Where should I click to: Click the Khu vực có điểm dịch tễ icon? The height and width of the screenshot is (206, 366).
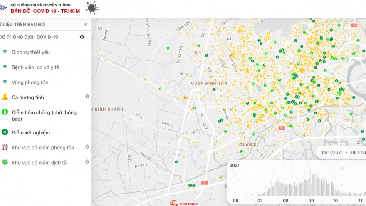tap(5, 162)
